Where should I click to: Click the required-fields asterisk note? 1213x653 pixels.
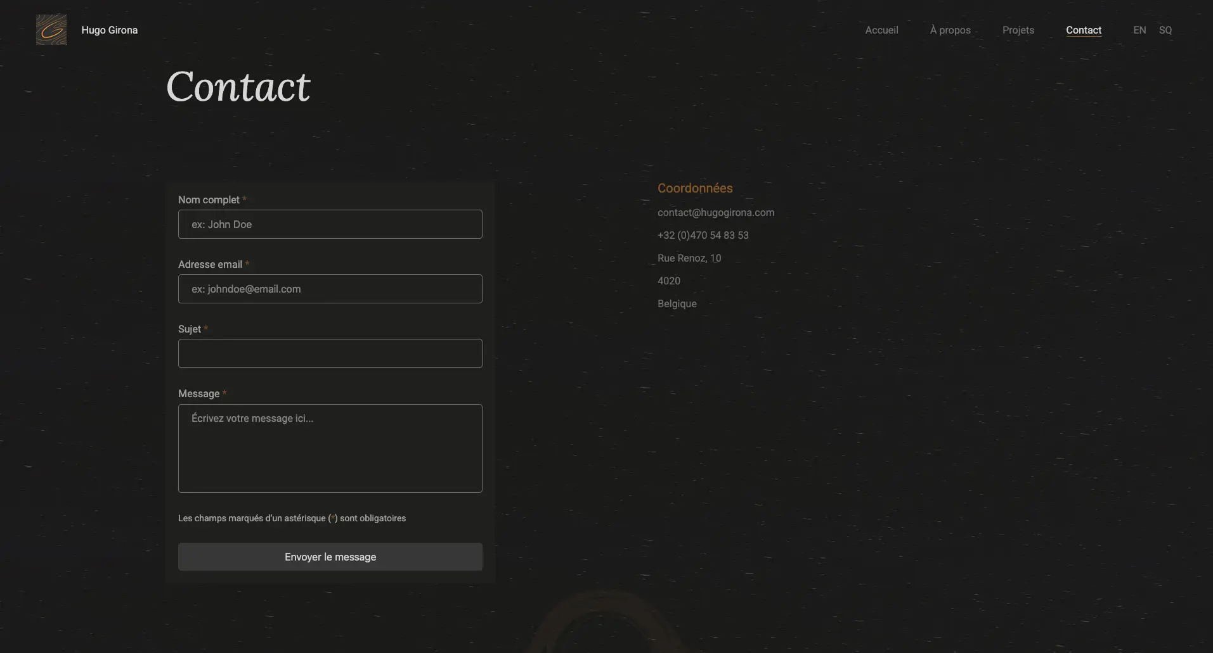pyautogui.click(x=292, y=518)
